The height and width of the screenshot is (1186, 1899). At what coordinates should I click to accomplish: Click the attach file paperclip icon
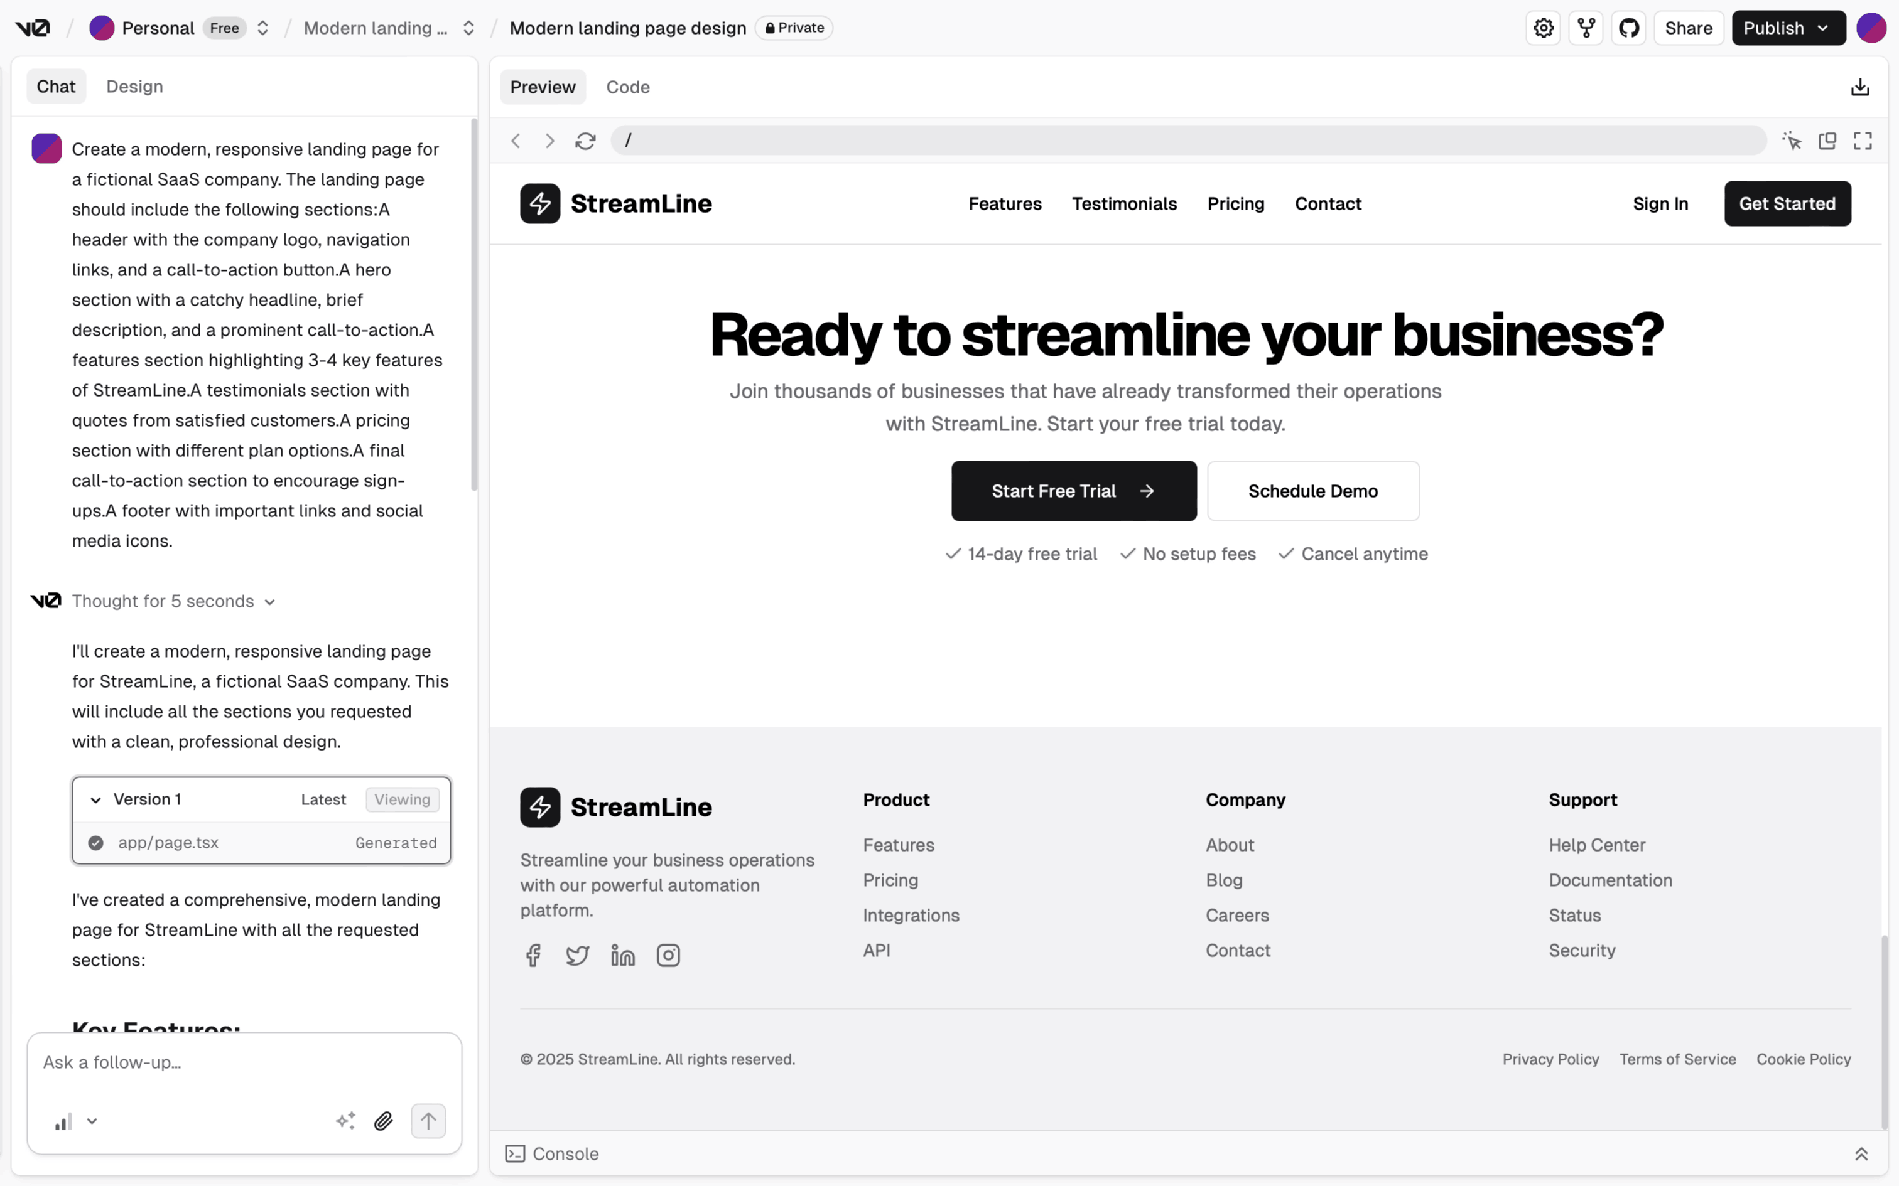click(x=383, y=1121)
